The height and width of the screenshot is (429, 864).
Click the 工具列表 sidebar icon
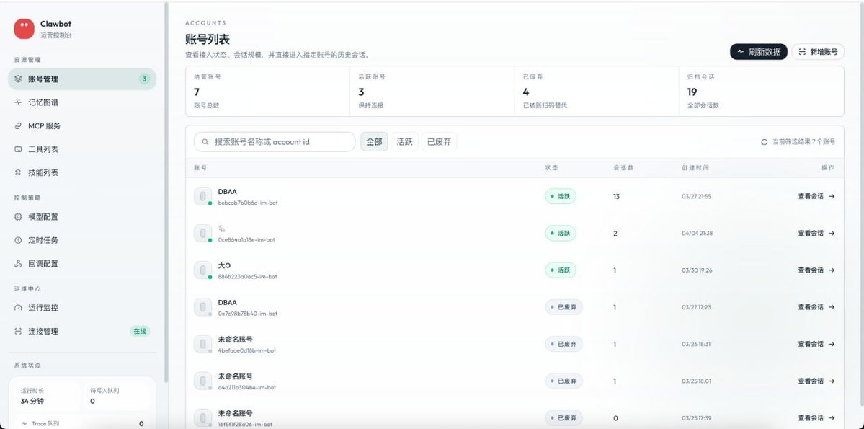tap(18, 149)
